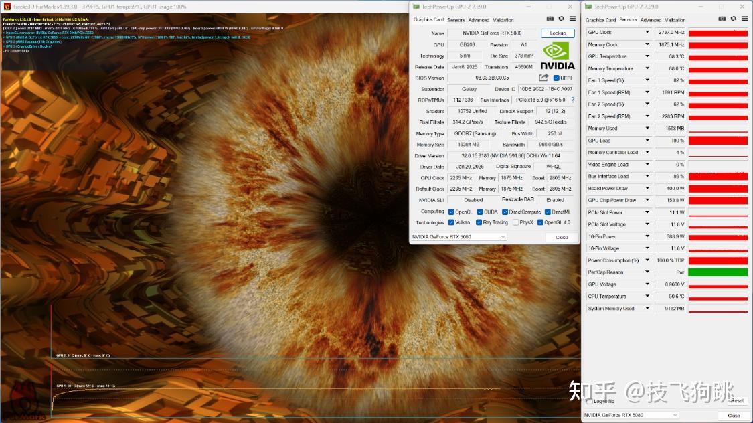The image size is (753, 423).
Task: Take a screenshot with the GPU-Z Graphics Card window camera icon
Action: point(550,19)
